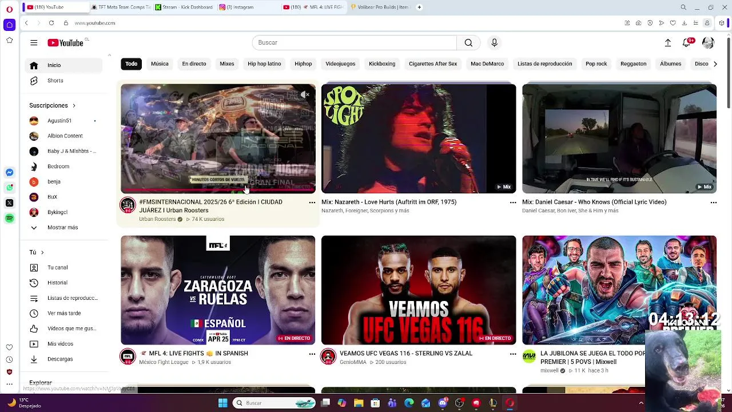
Task: Open Opera heart bookmark icon in address bar
Action: (673, 23)
